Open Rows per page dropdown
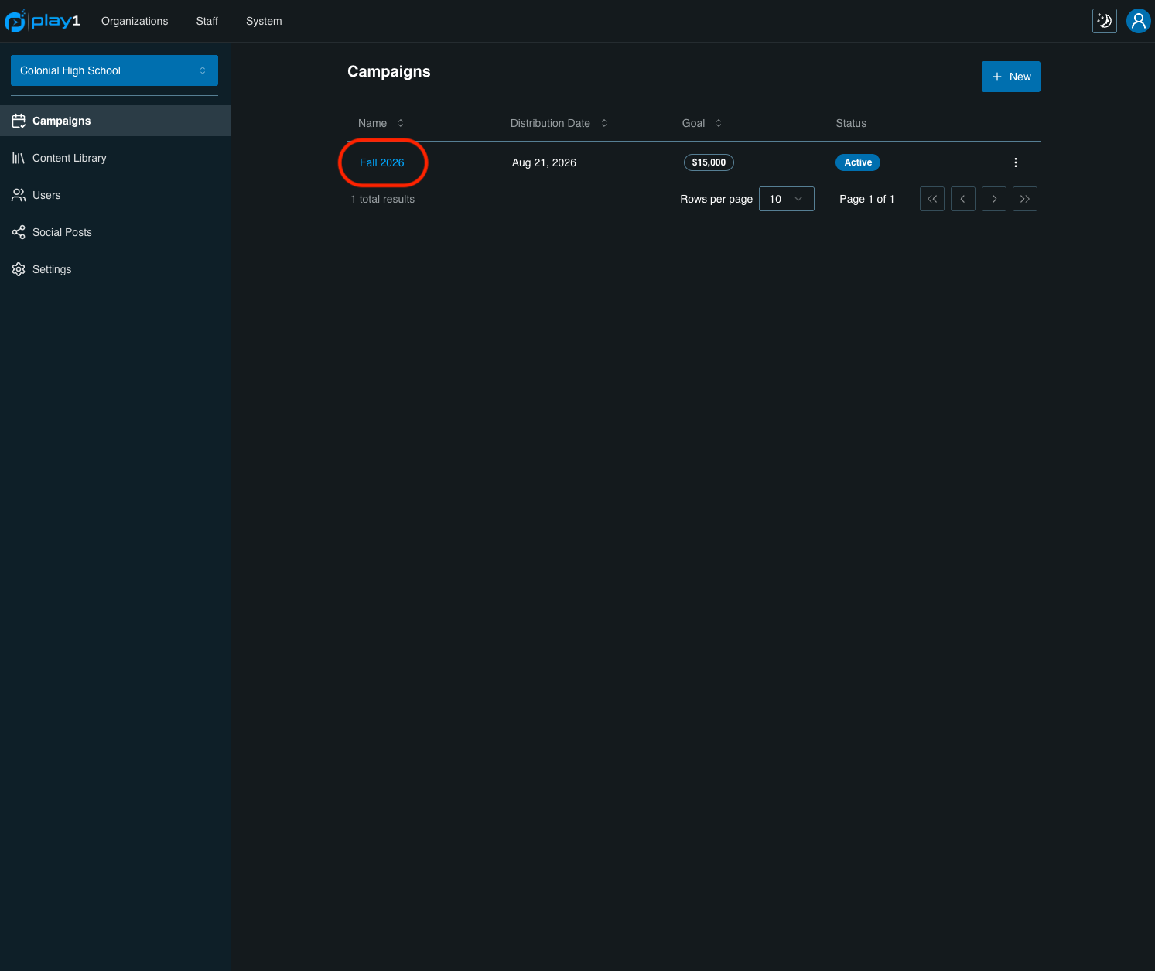Screen dimensions: 1155x971 pos(787,199)
